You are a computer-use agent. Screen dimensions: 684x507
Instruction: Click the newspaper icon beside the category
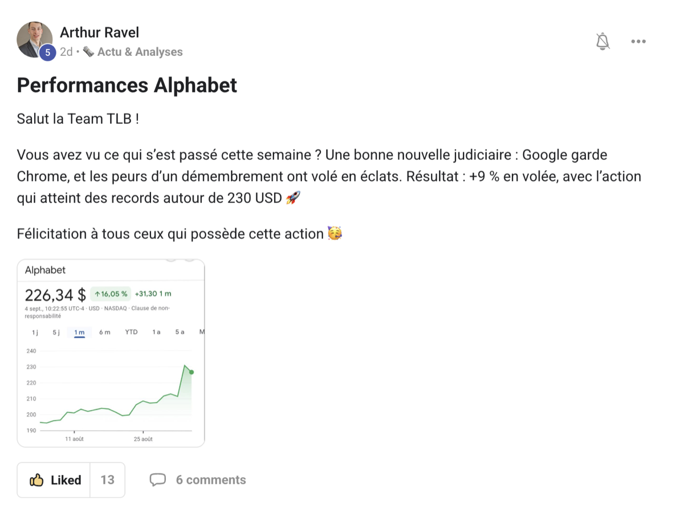click(x=88, y=52)
